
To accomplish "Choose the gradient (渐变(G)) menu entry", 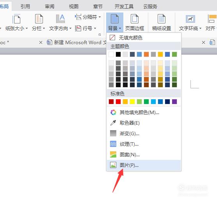I will (144, 133).
